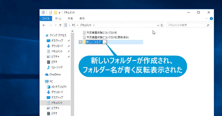This screenshot has width=222, height=116.
Task: Open the pinned ドキュメント under Quick Access
Action: 57,51
